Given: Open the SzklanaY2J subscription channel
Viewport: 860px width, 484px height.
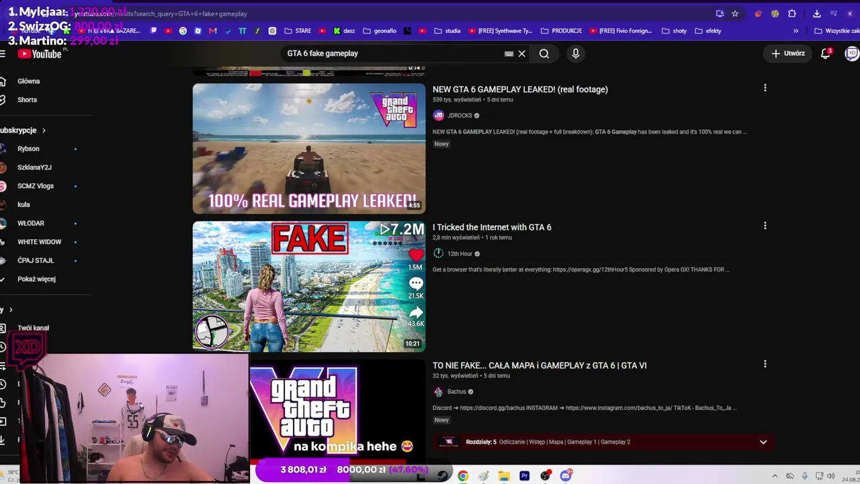Looking at the screenshot, I should (x=34, y=167).
